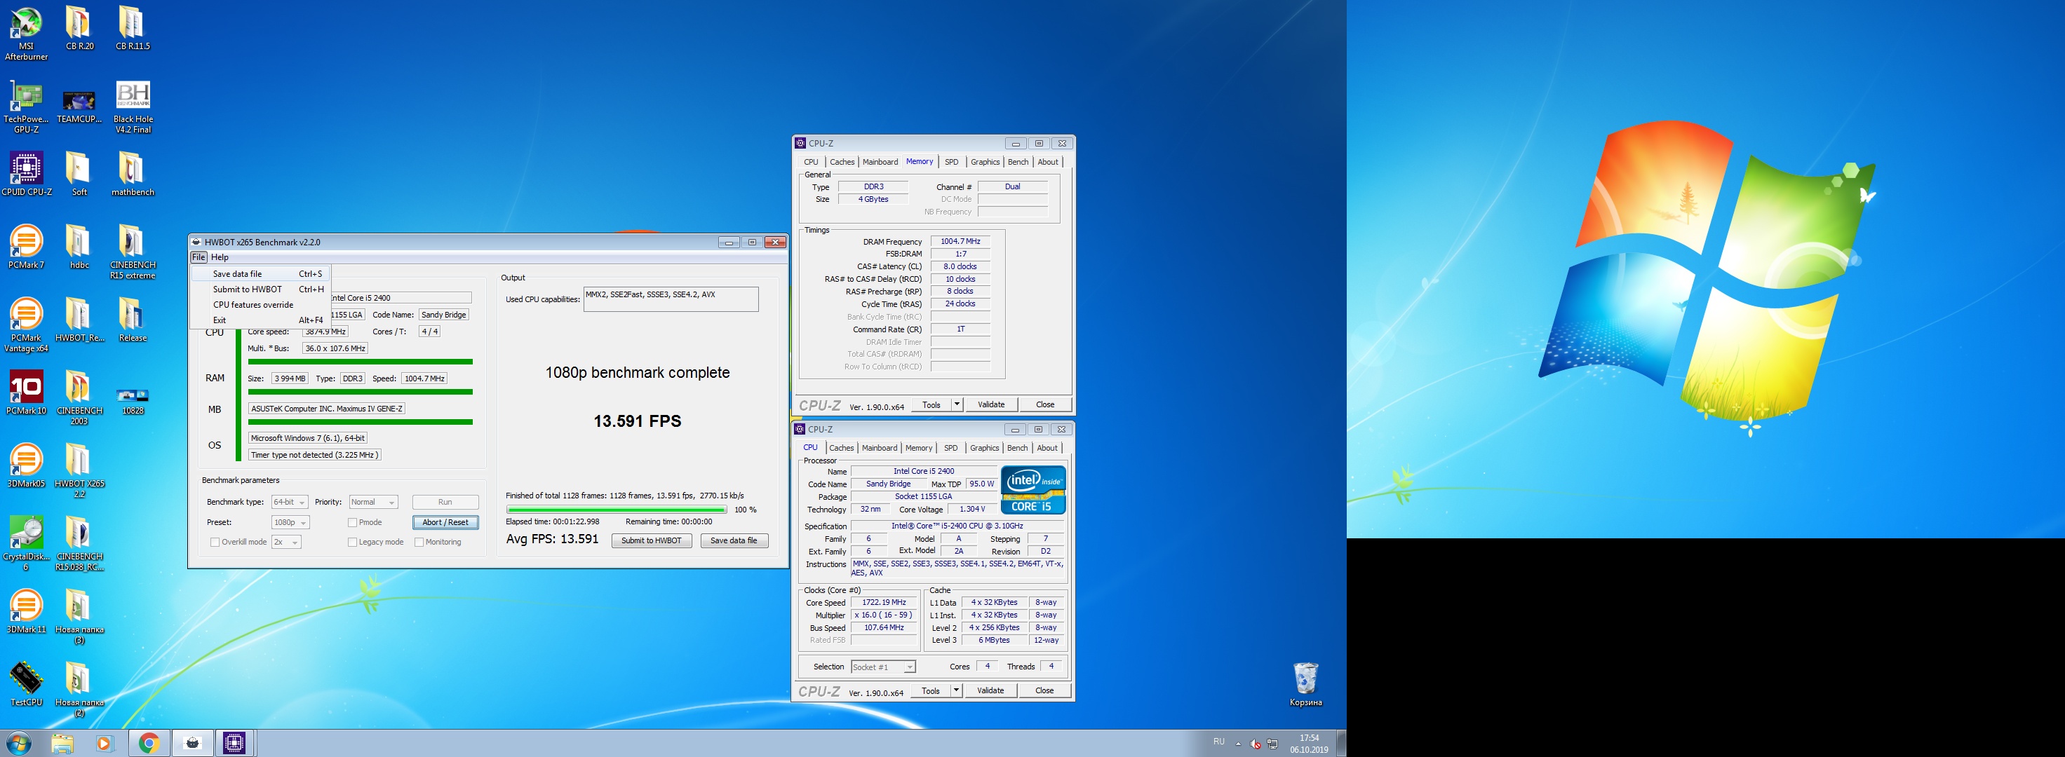
Task: Open CINEBENCH R15 extreme folder icon
Action: (133, 252)
